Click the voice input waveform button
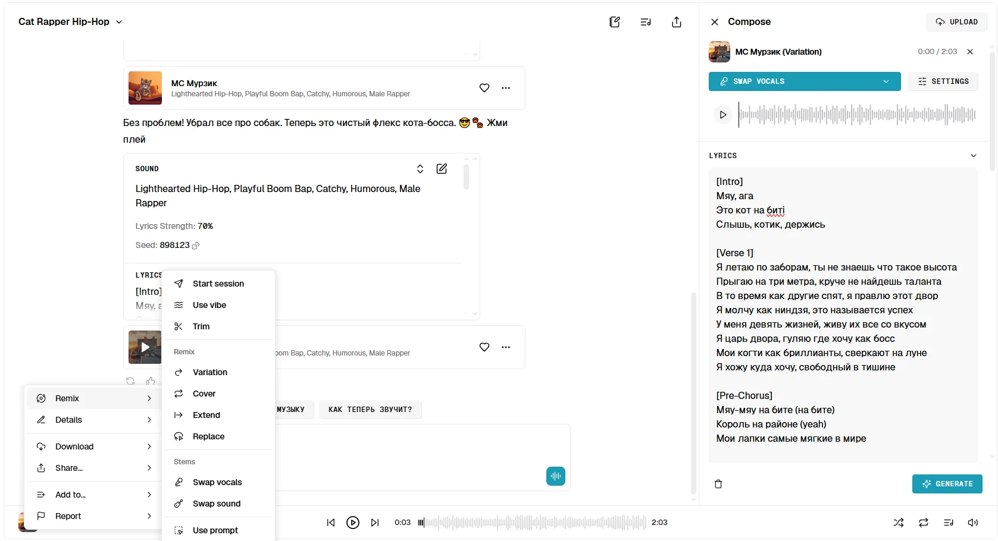998x541 pixels. click(x=556, y=476)
